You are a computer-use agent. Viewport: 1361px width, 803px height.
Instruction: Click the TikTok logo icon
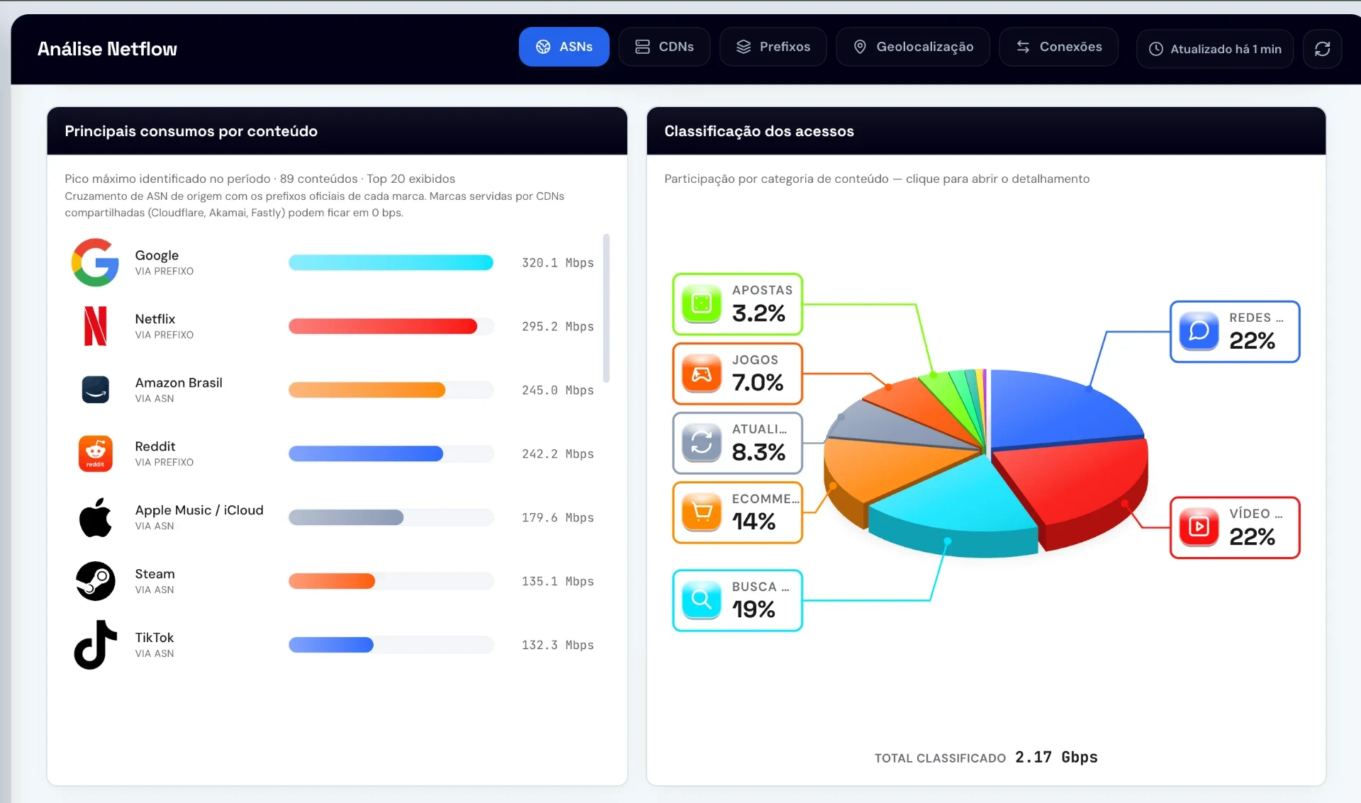point(95,645)
